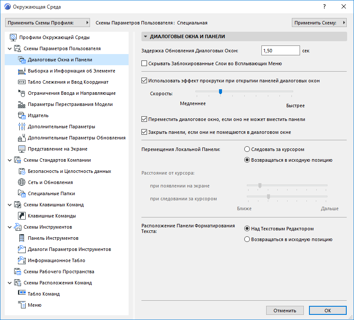Screen dimensions: 354x320
Task: Click the help question mark button
Action: click(x=324, y=6)
